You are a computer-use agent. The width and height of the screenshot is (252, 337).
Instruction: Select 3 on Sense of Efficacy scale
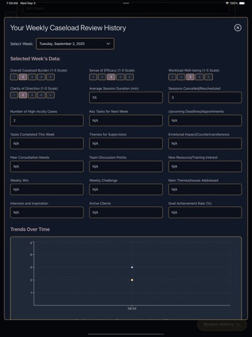pos(111,77)
